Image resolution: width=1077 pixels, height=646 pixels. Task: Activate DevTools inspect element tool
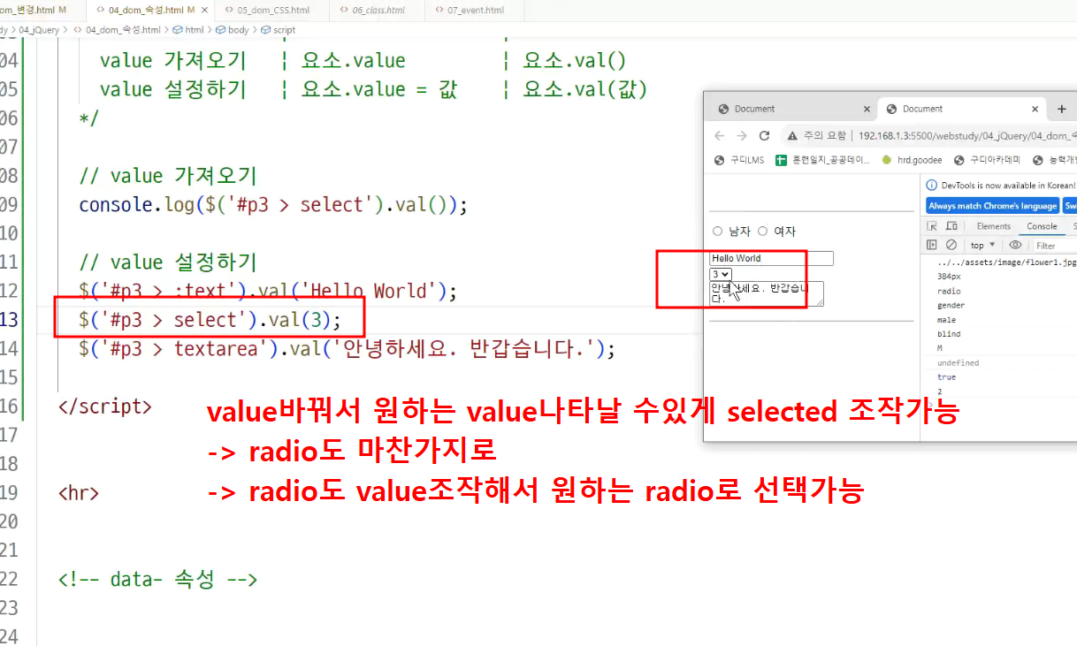tap(932, 226)
